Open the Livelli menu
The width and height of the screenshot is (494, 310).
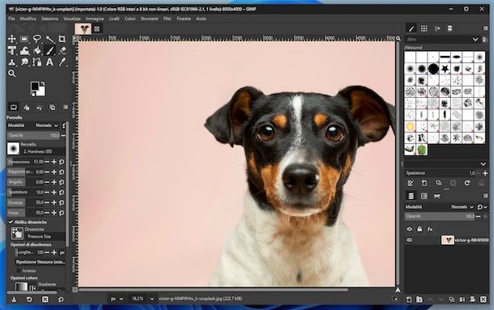pos(114,19)
